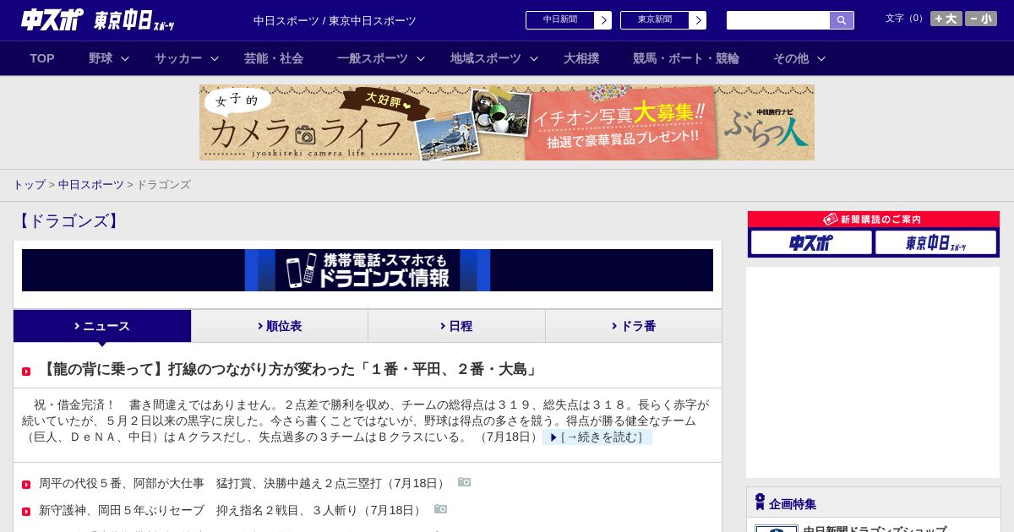Switch to the 順位表 tab
The height and width of the screenshot is (532, 1014).
click(280, 326)
